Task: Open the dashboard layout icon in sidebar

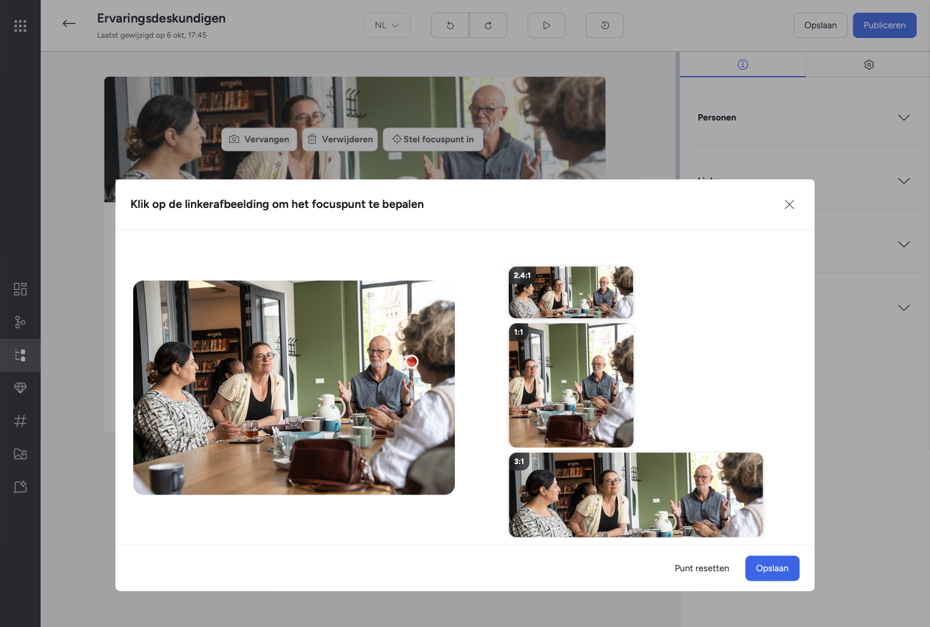Action: (x=20, y=289)
